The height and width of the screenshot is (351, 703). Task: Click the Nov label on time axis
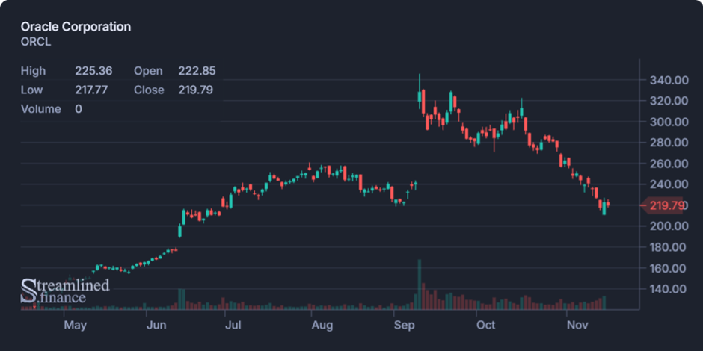[x=577, y=325]
